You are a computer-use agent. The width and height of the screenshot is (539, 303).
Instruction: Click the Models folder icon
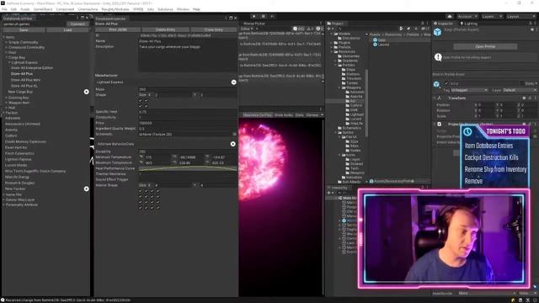tap(336, 34)
